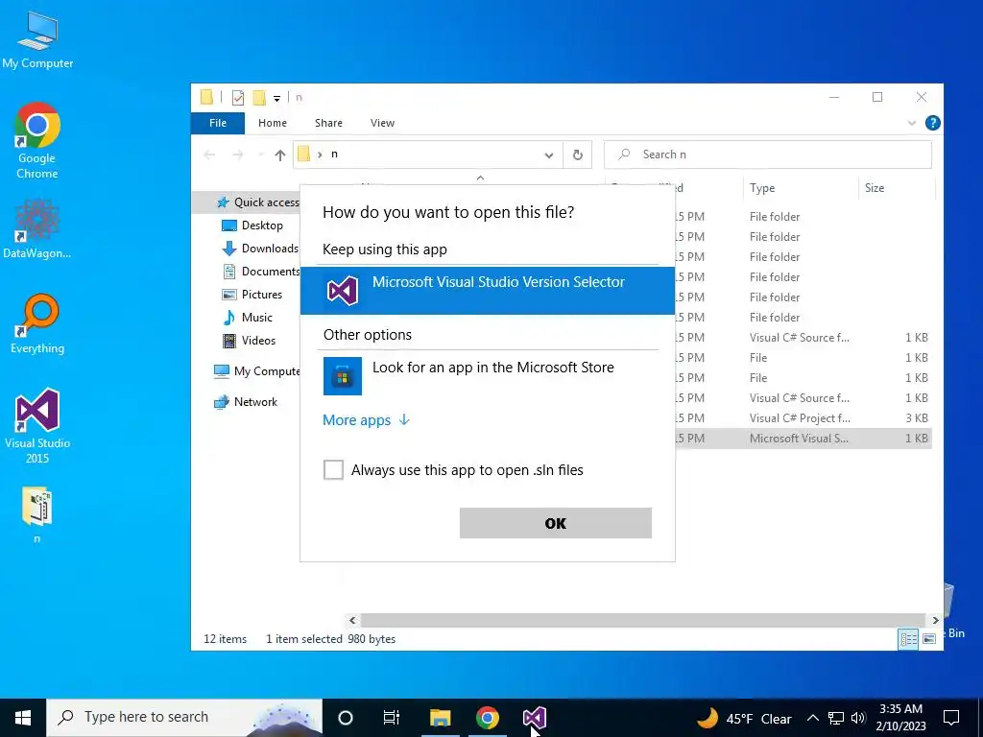
Task: Select DataWagon desktop shortcut
Action: point(37,228)
